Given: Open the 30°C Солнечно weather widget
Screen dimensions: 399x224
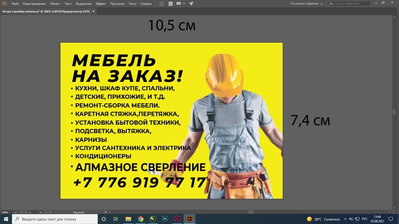Looking at the screenshot, I should [x=323, y=219].
